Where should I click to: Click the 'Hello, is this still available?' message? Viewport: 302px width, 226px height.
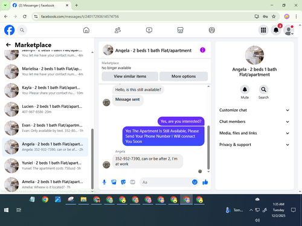pos(138,90)
